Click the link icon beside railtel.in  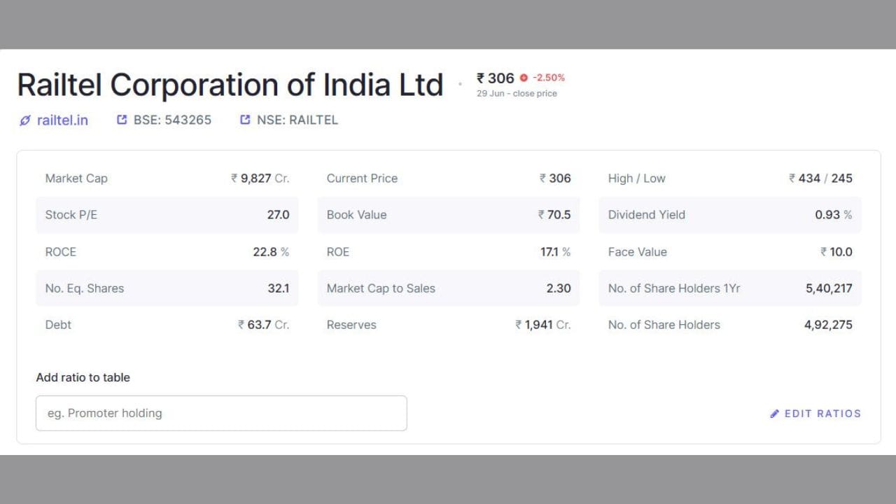25,120
